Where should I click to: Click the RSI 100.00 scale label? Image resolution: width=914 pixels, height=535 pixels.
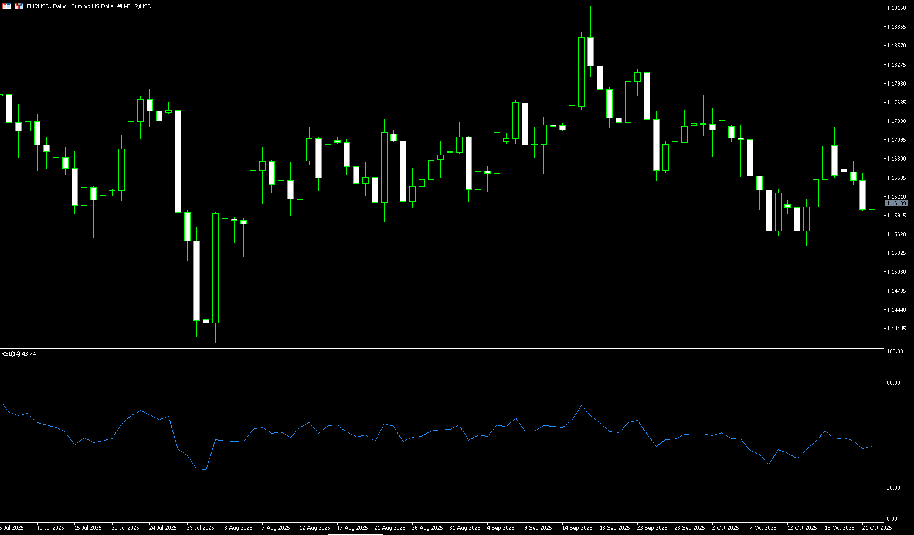point(895,352)
